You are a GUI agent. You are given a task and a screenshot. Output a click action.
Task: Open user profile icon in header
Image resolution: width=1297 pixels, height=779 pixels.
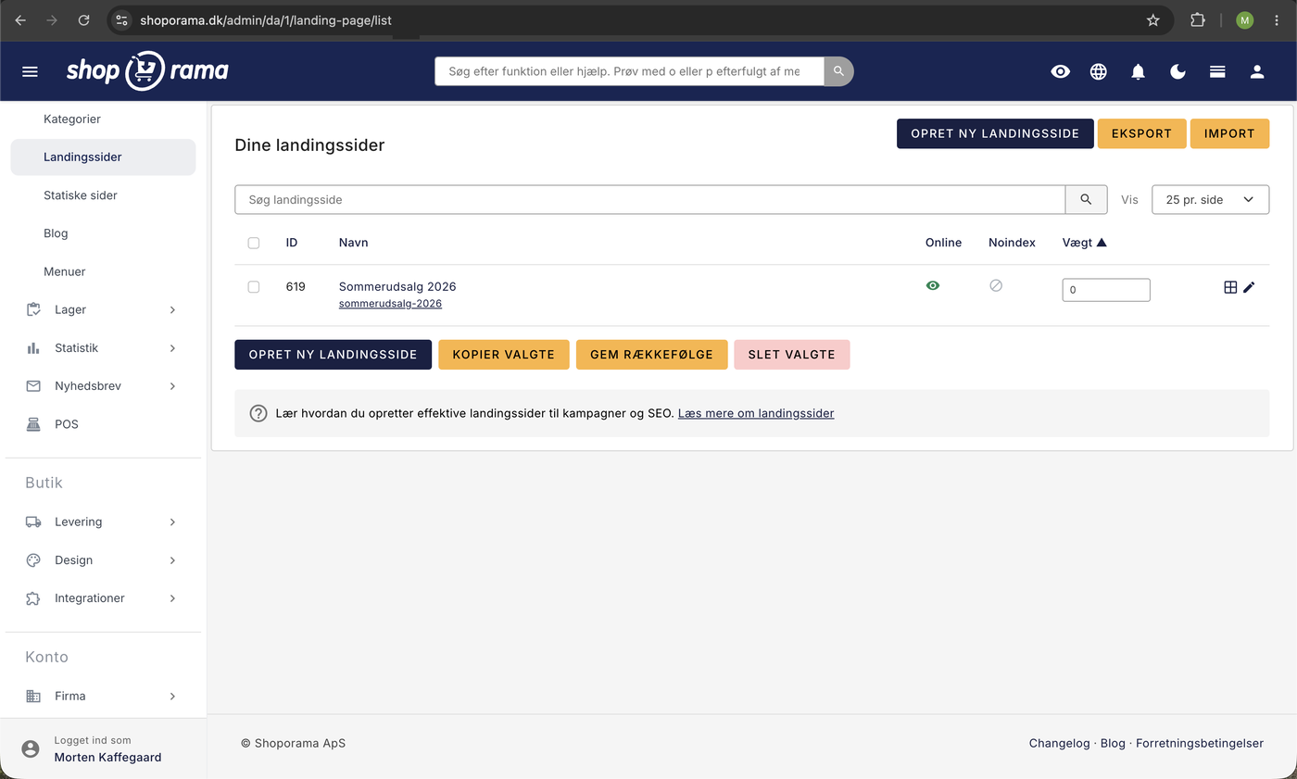(x=1257, y=71)
